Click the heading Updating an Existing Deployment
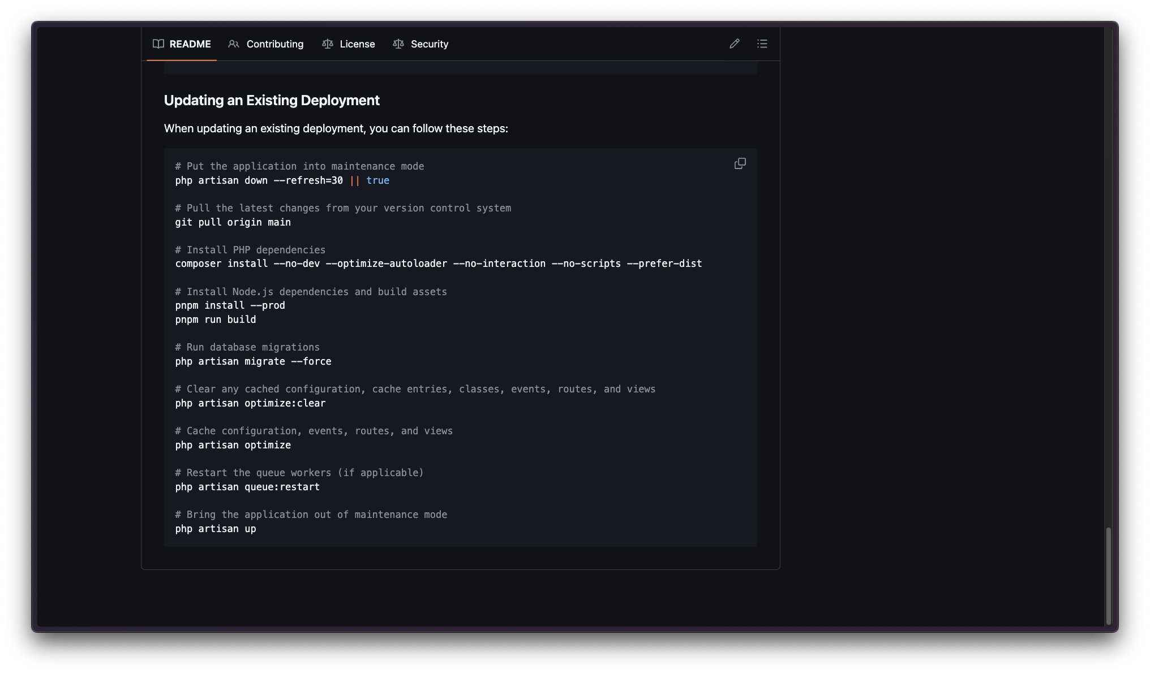1150x674 pixels. click(272, 101)
